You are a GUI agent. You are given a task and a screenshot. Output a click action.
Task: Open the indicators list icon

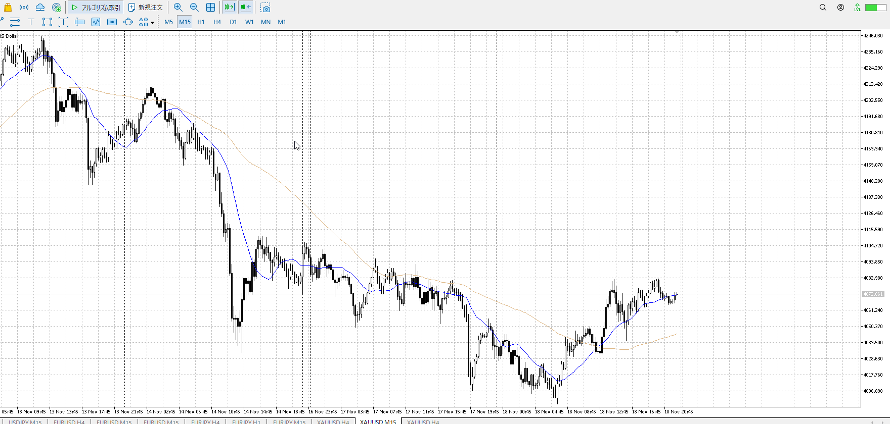96,22
